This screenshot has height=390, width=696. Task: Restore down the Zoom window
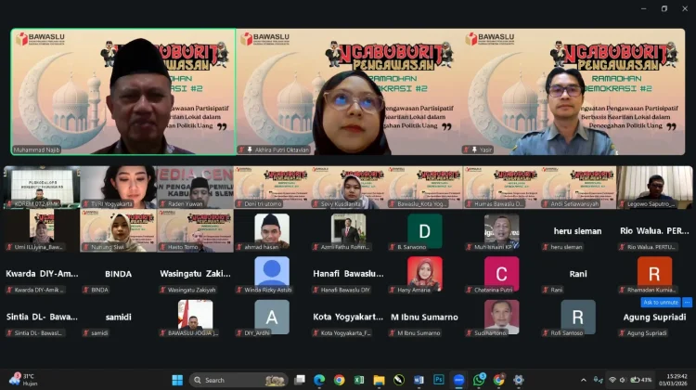(664, 8)
